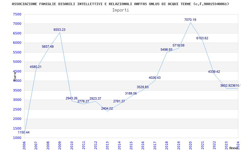Select the 2006 year axis label
The height and width of the screenshot is (151, 241).
(x=24, y=146)
